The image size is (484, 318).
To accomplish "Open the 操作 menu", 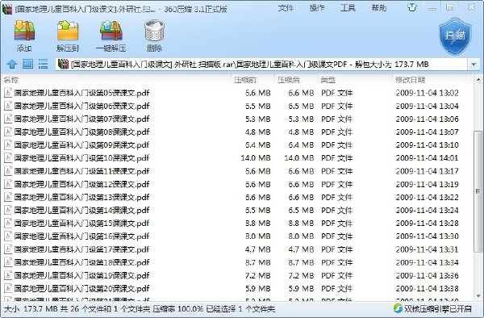I will coord(317,8).
